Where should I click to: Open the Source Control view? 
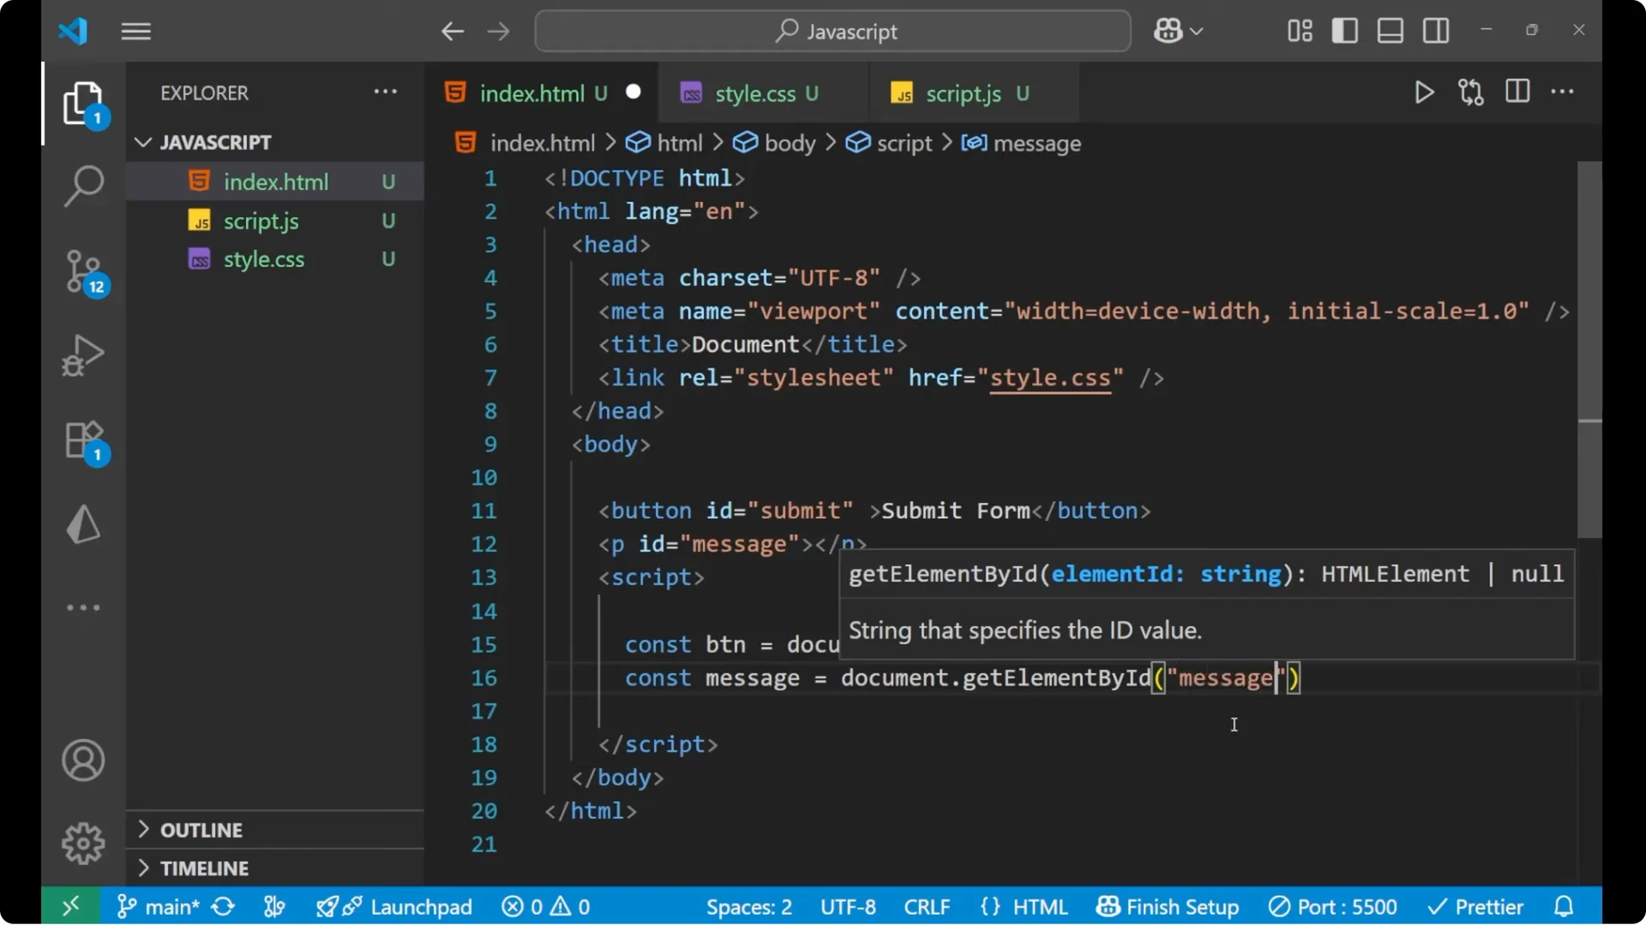coord(82,271)
